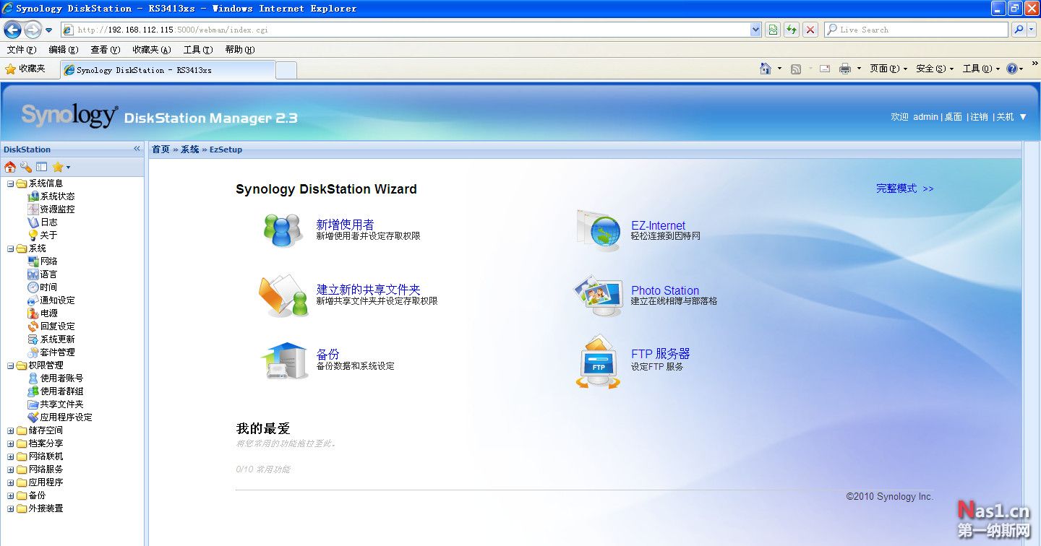
Task: Expand the 应用程序 tree folder
Action: pos(10,482)
